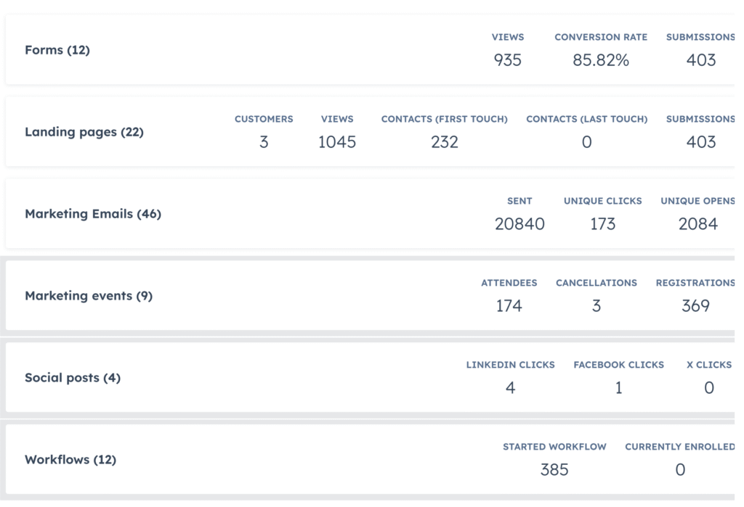Screen dimensions: 744x507
Task: Select the attendees count 174
Action: (509, 306)
